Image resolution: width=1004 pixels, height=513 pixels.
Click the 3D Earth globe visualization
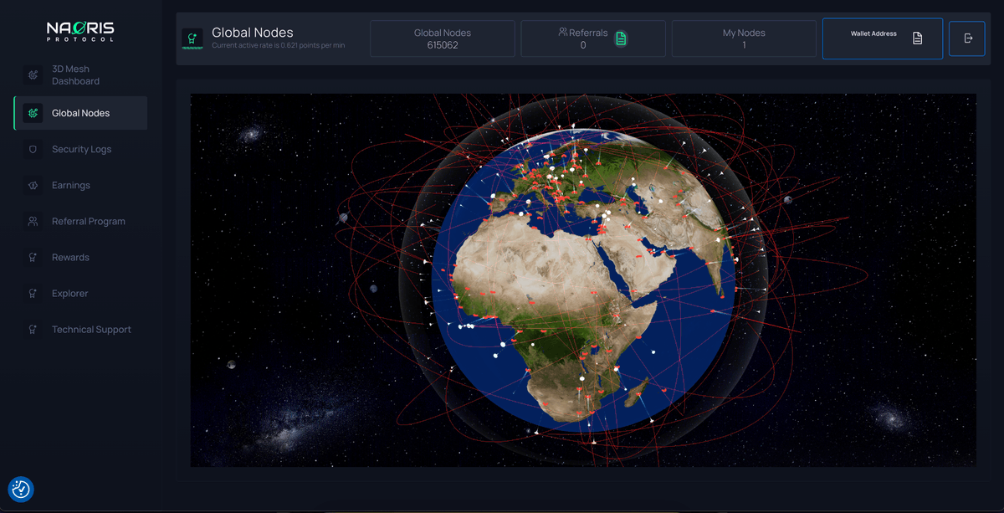coord(583,280)
